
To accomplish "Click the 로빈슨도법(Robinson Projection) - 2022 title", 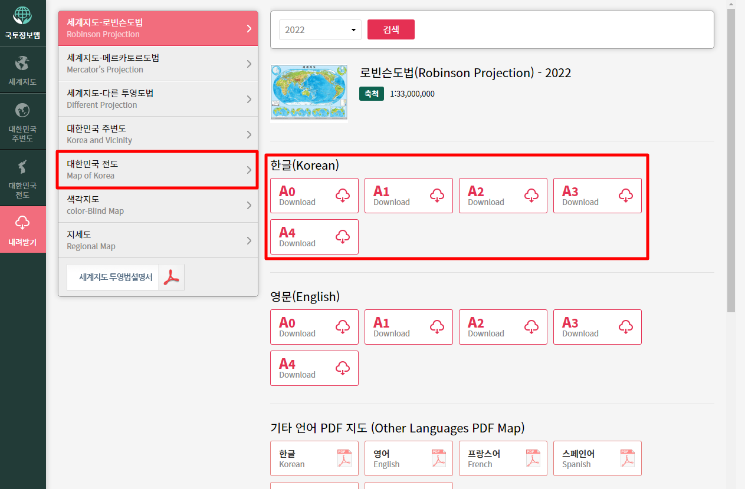I will 465,73.
